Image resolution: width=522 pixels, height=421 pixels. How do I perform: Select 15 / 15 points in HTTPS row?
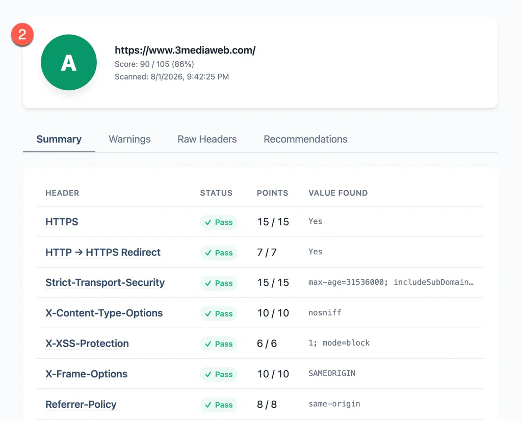(273, 222)
